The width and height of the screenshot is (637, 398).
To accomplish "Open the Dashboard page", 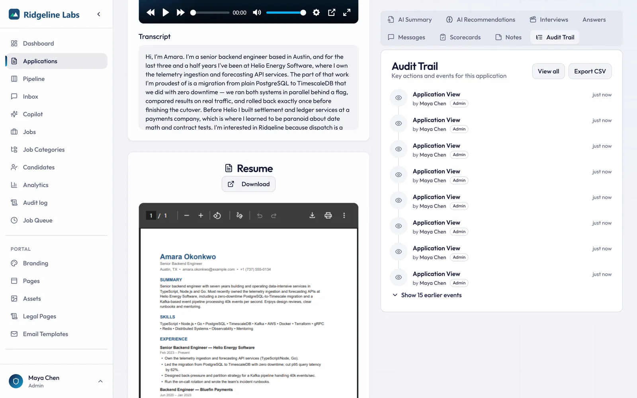I will [57, 43].
